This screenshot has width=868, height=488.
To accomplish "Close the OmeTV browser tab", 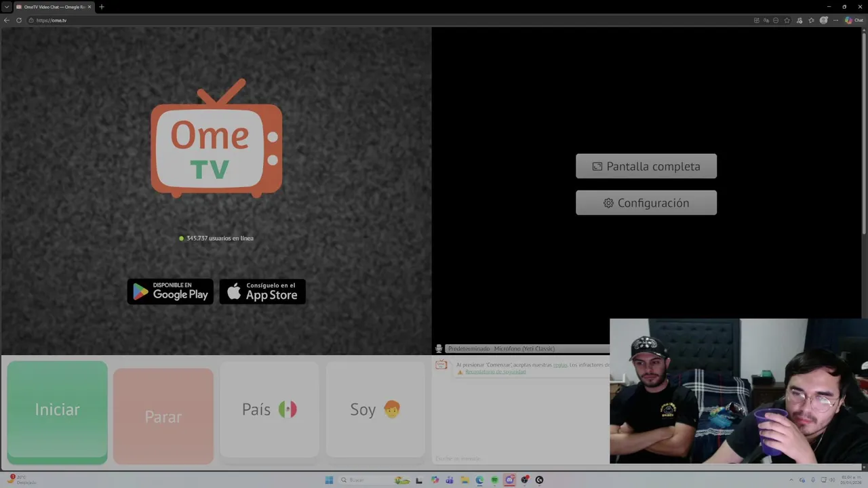I will [89, 7].
